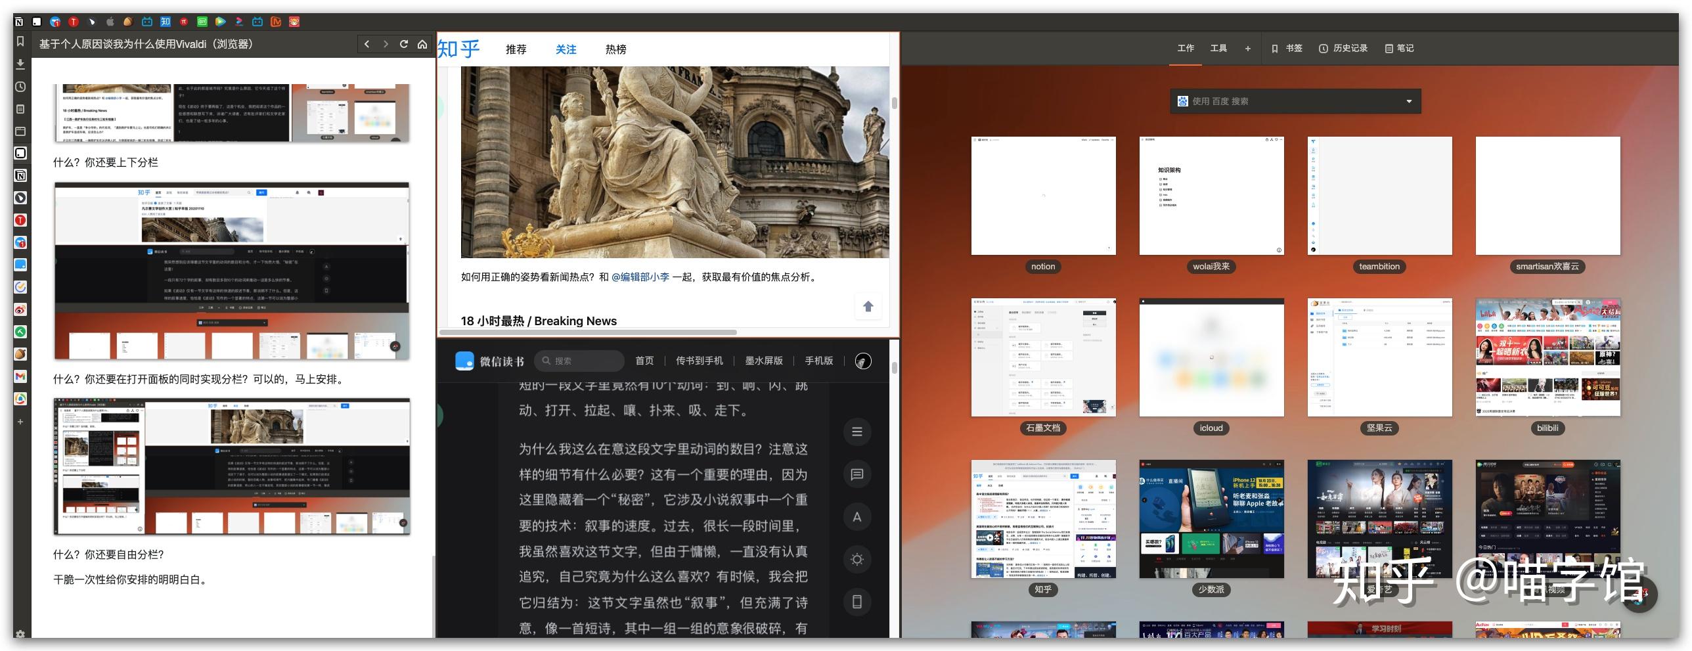Screen dimensions: 1692x651
Task: Open the Window panel icon in side panel
Action: pyautogui.click(x=20, y=131)
